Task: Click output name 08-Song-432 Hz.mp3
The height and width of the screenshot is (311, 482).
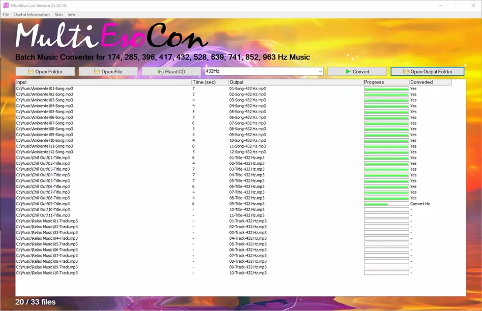Action: coord(247,129)
